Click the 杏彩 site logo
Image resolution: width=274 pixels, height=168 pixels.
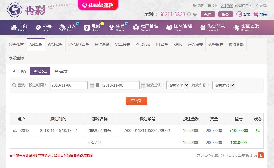(26, 10)
